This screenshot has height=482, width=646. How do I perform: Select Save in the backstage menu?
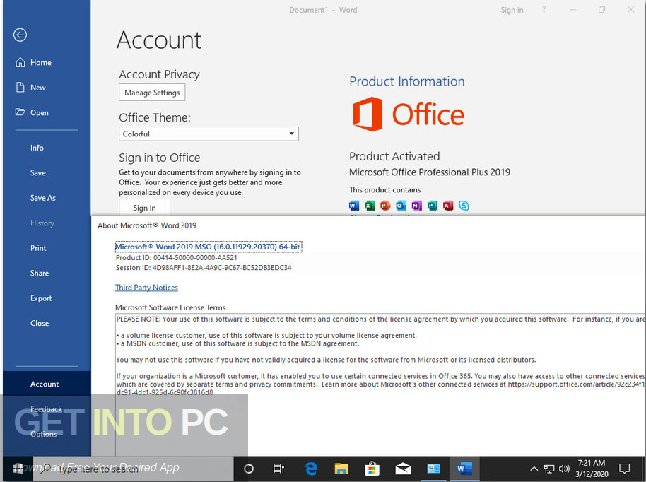pyautogui.click(x=37, y=172)
